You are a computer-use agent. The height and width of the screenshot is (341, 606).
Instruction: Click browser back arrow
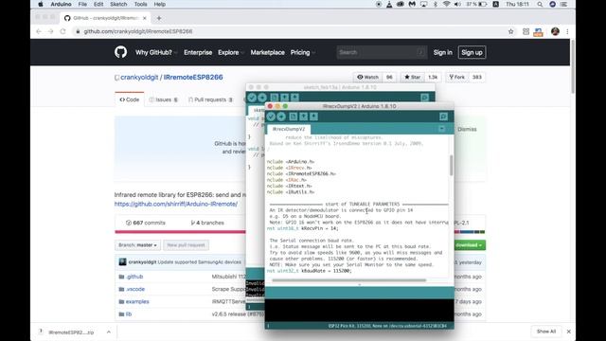(39, 31)
